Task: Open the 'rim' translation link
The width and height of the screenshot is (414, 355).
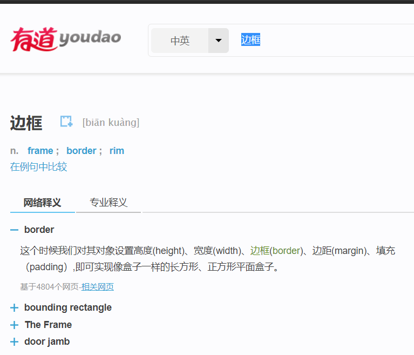Action: tap(117, 151)
